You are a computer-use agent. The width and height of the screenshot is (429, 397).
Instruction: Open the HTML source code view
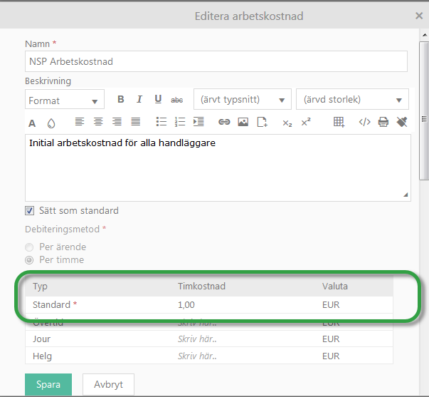coord(364,122)
